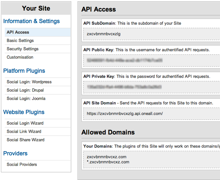Image resolution: width=220 pixels, height=180 pixels.
Task: Open Social Login: Joomla plugin
Action: click(x=26, y=98)
